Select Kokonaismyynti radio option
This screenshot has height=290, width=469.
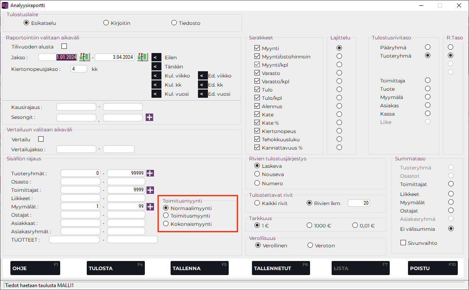[166, 224]
